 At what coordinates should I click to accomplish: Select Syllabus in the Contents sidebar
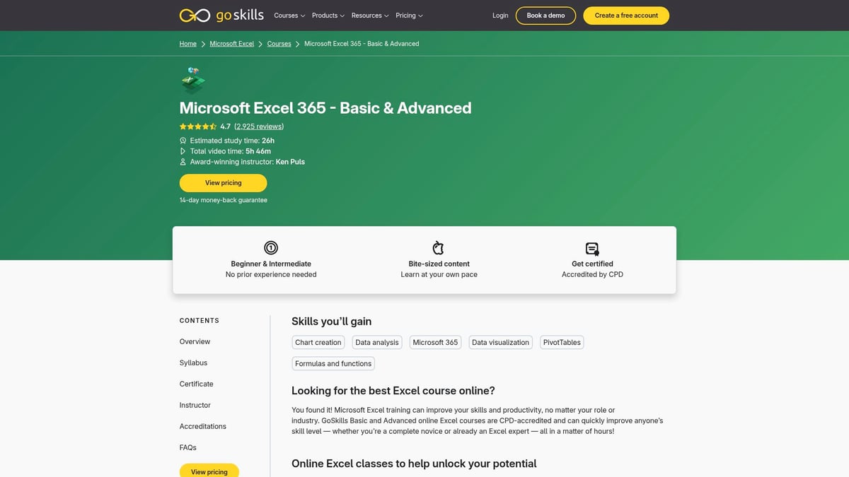point(193,363)
